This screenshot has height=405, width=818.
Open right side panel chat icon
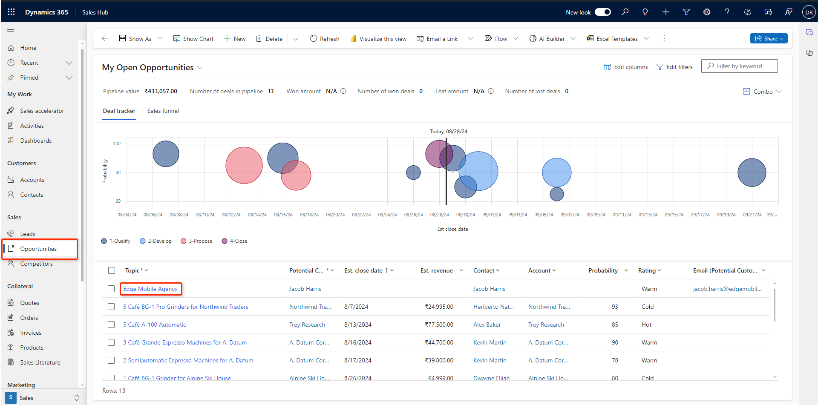(x=809, y=32)
